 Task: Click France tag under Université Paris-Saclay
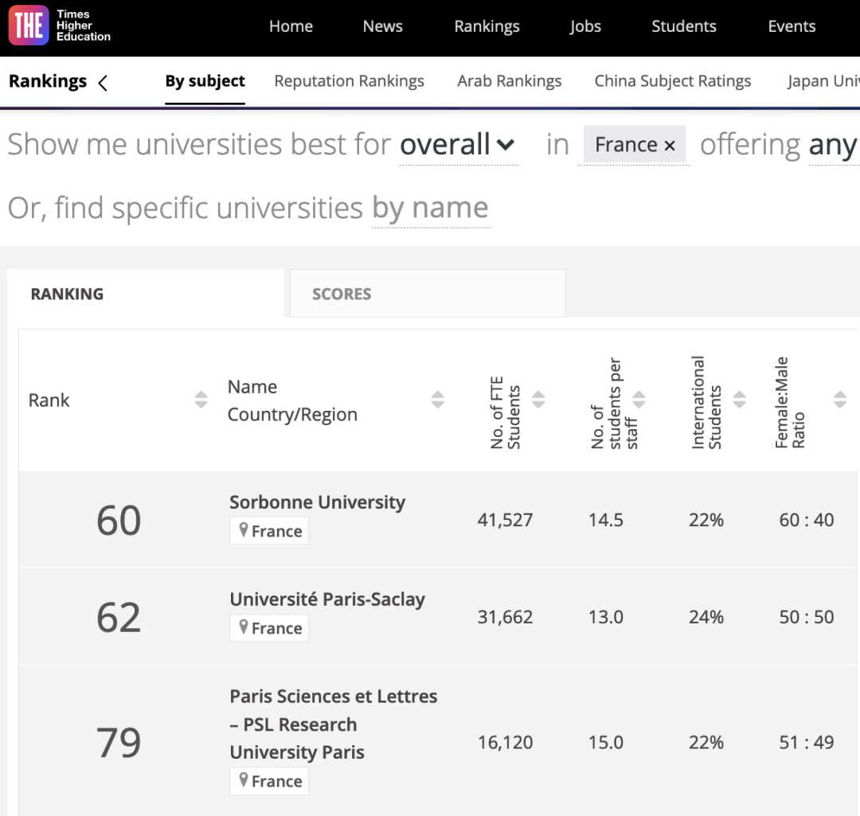(x=269, y=627)
